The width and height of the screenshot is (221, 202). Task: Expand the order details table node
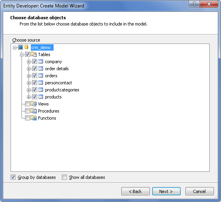point(29,69)
